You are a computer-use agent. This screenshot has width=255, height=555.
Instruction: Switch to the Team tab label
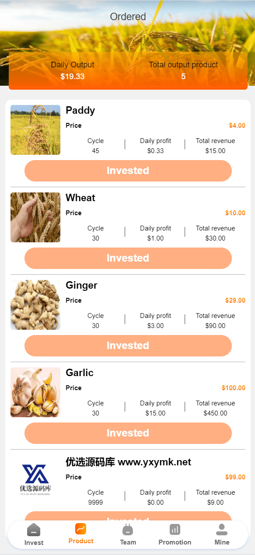[x=128, y=542]
